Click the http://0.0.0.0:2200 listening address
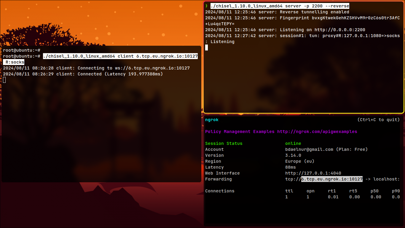 point(340,30)
